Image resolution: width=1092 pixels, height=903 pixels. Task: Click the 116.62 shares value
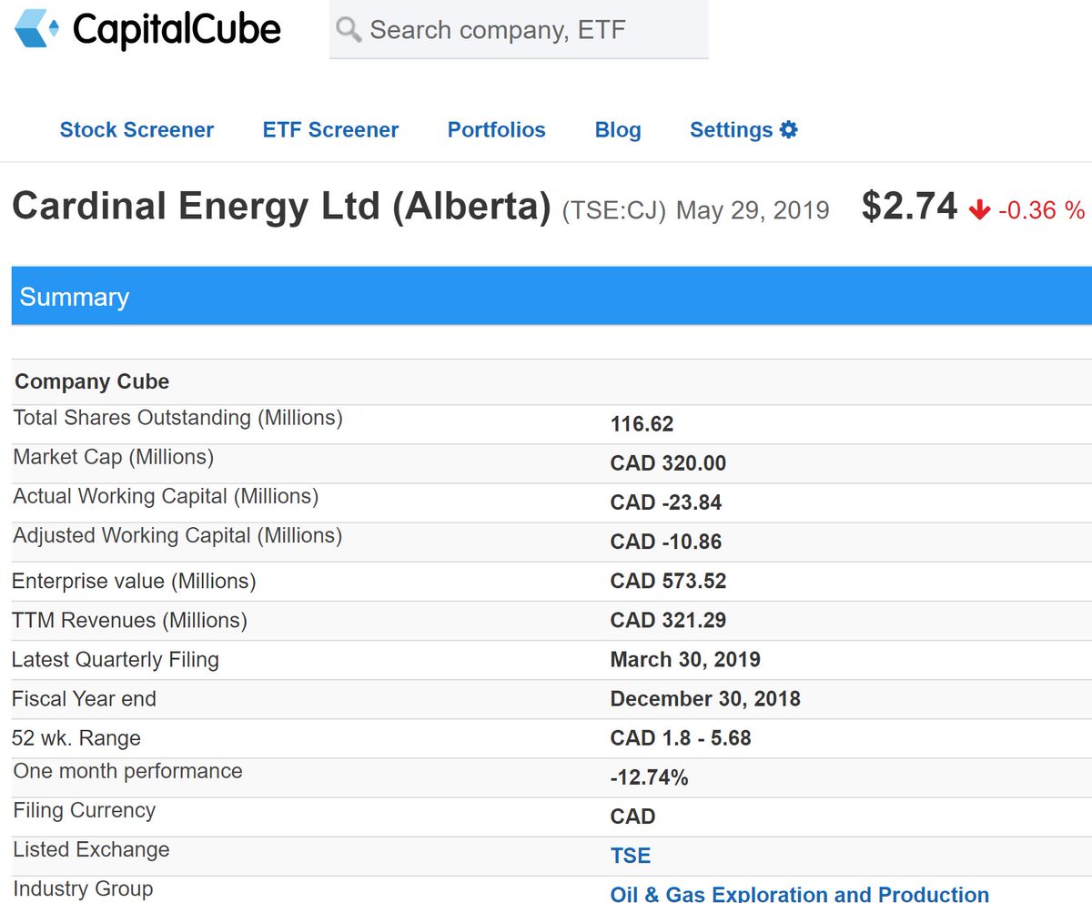642,424
